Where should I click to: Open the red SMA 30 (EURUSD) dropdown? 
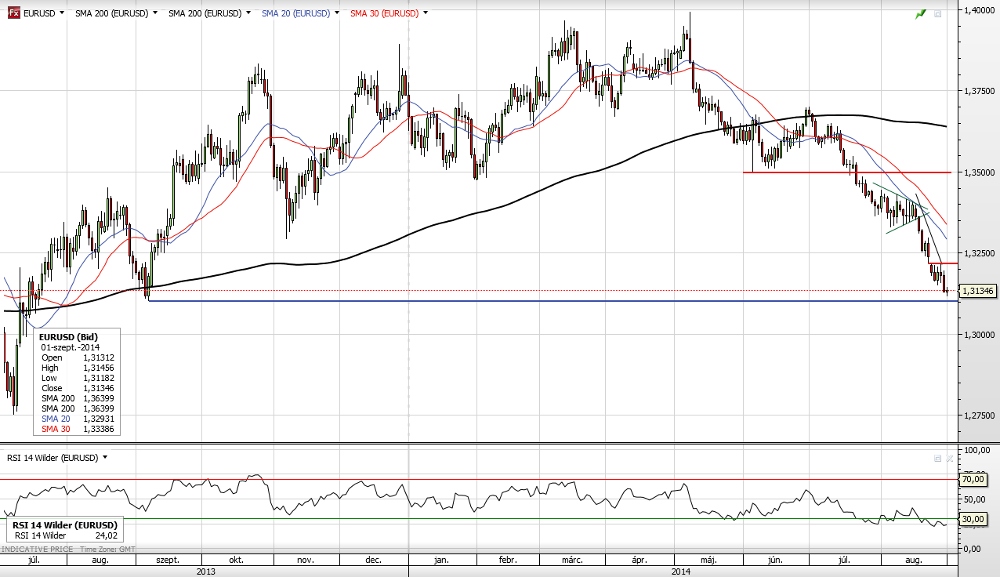coord(425,13)
